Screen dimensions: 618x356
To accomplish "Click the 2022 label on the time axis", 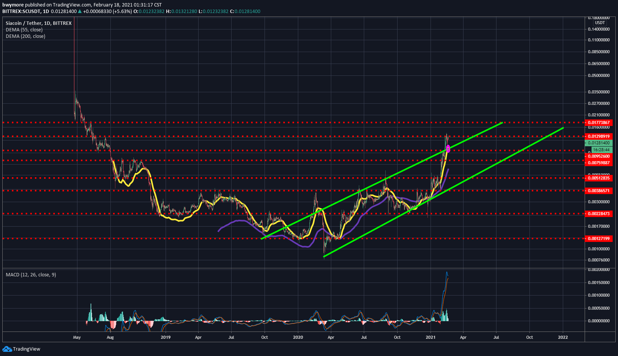I will 563,337.
